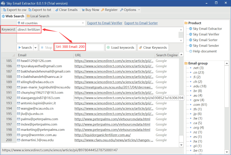
Task: Select row number 188
Action: click(x=9, y=77)
